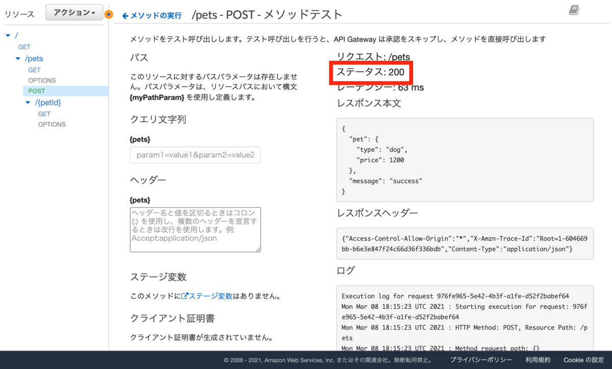The height and width of the screenshot is (369, 612).
Task: Collapse the root / resource tree
Action: coord(8,35)
